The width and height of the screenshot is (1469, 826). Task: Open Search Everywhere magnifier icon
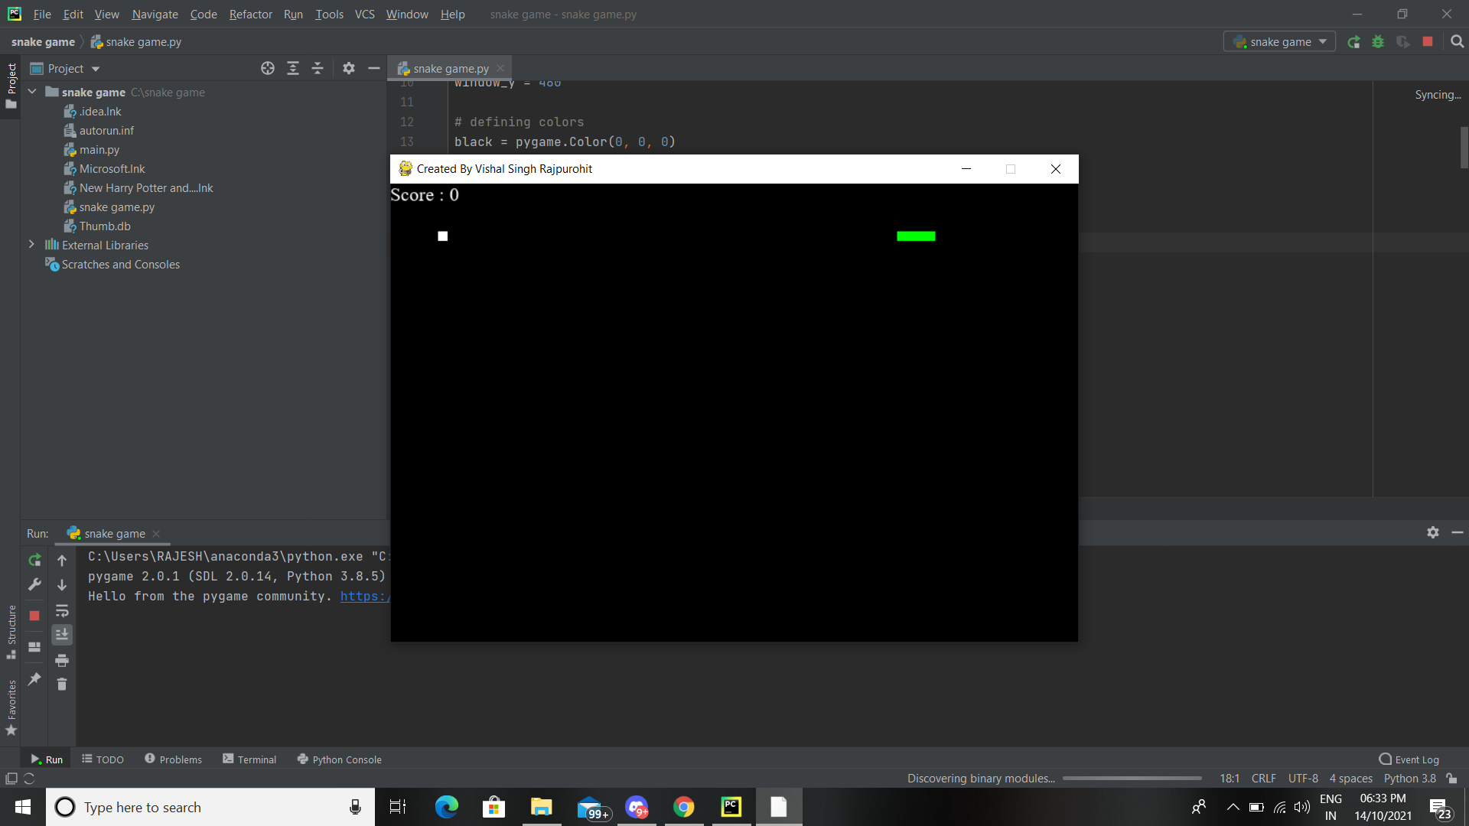point(1457,42)
